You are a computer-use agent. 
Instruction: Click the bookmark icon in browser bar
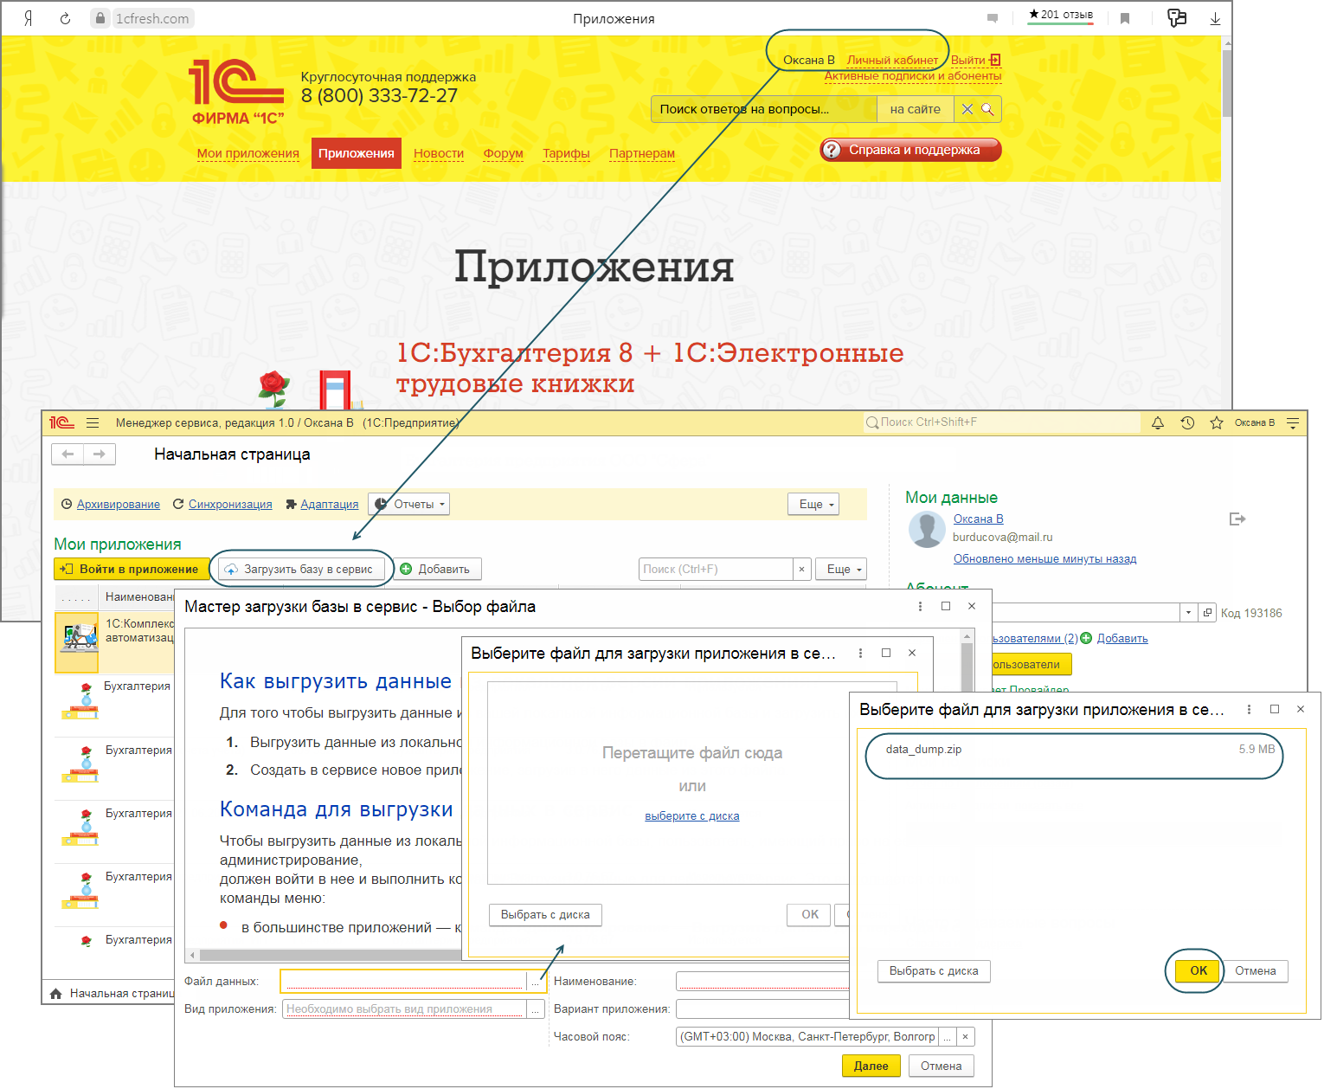[x=1125, y=18]
